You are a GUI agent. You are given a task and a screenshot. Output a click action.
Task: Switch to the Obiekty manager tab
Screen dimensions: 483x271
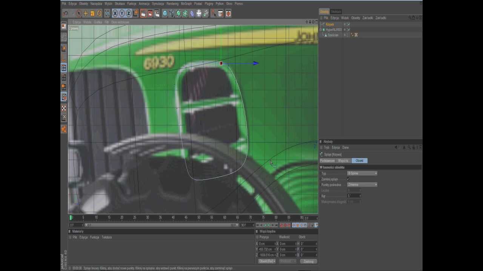[324, 12]
